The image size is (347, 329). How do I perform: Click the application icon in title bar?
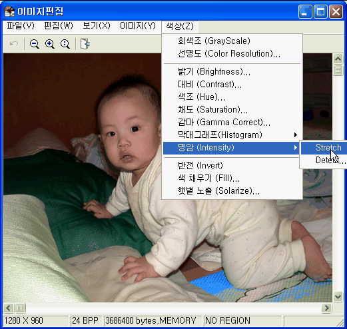(9, 11)
